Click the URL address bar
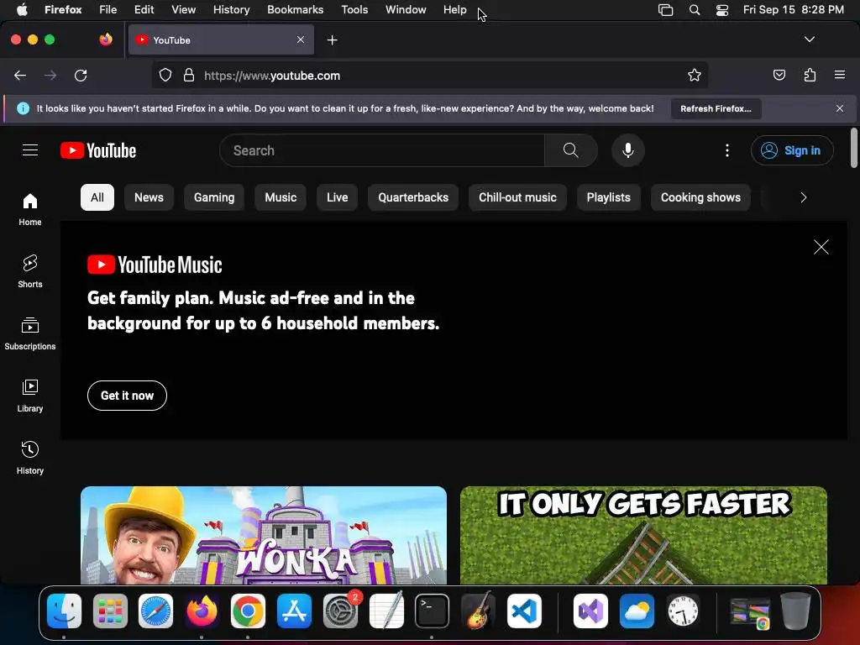 (x=430, y=75)
